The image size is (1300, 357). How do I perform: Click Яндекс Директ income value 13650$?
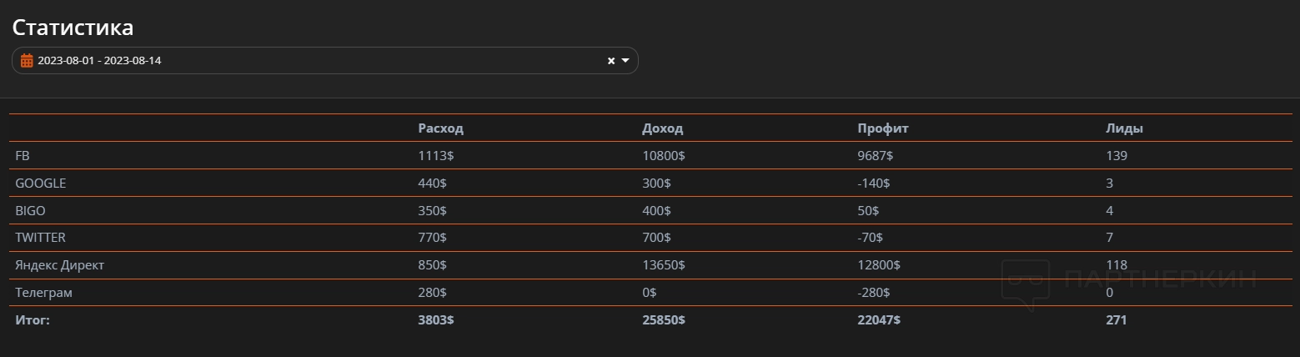[x=663, y=265]
